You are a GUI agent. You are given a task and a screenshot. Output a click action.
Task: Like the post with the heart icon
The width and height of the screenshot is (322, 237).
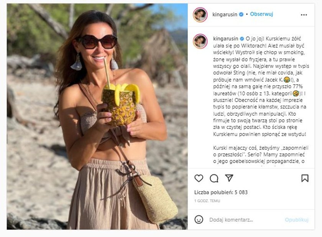pos(199,178)
